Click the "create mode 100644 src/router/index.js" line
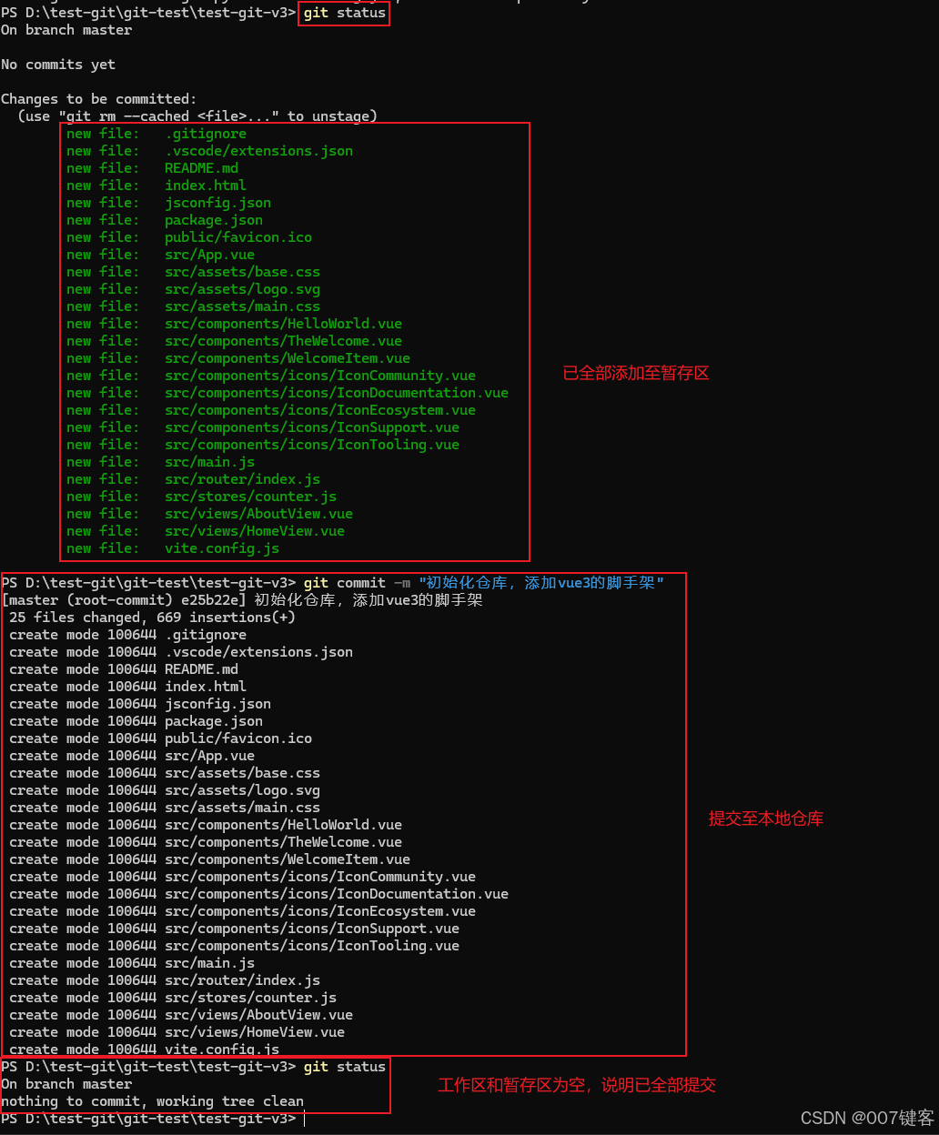 165,980
